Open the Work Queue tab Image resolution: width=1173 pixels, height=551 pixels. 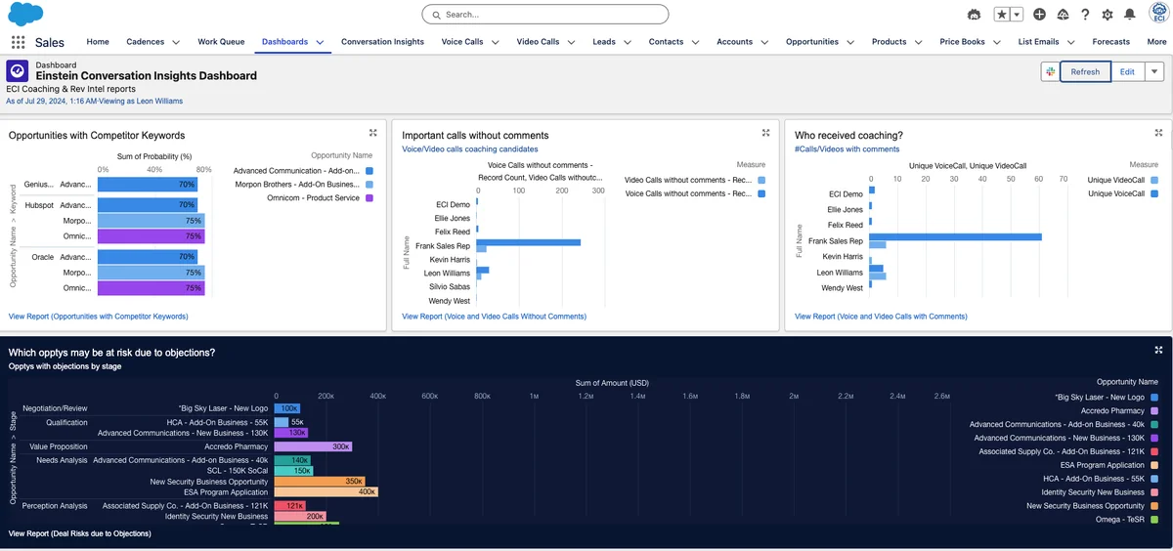coord(221,42)
